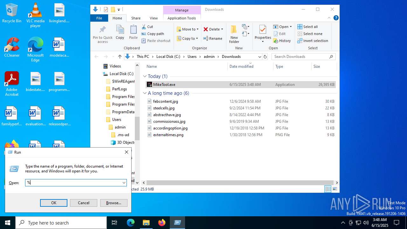Viewport: 407px width, 229px height.
Task: Click OK in the Run dialog
Action: (53, 203)
